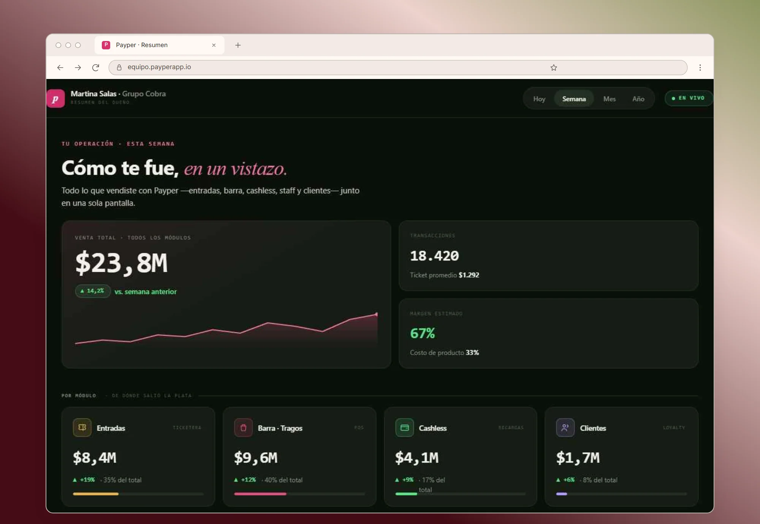This screenshot has height=524, width=760.
Task: Click the 14,2% growth badge
Action: pyautogui.click(x=93, y=291)
